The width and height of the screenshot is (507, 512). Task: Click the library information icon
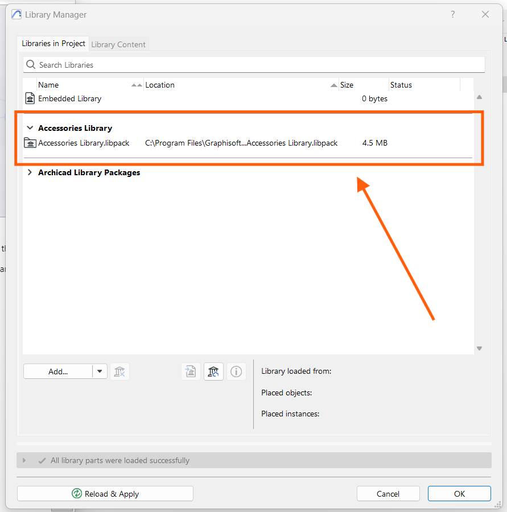236,371
